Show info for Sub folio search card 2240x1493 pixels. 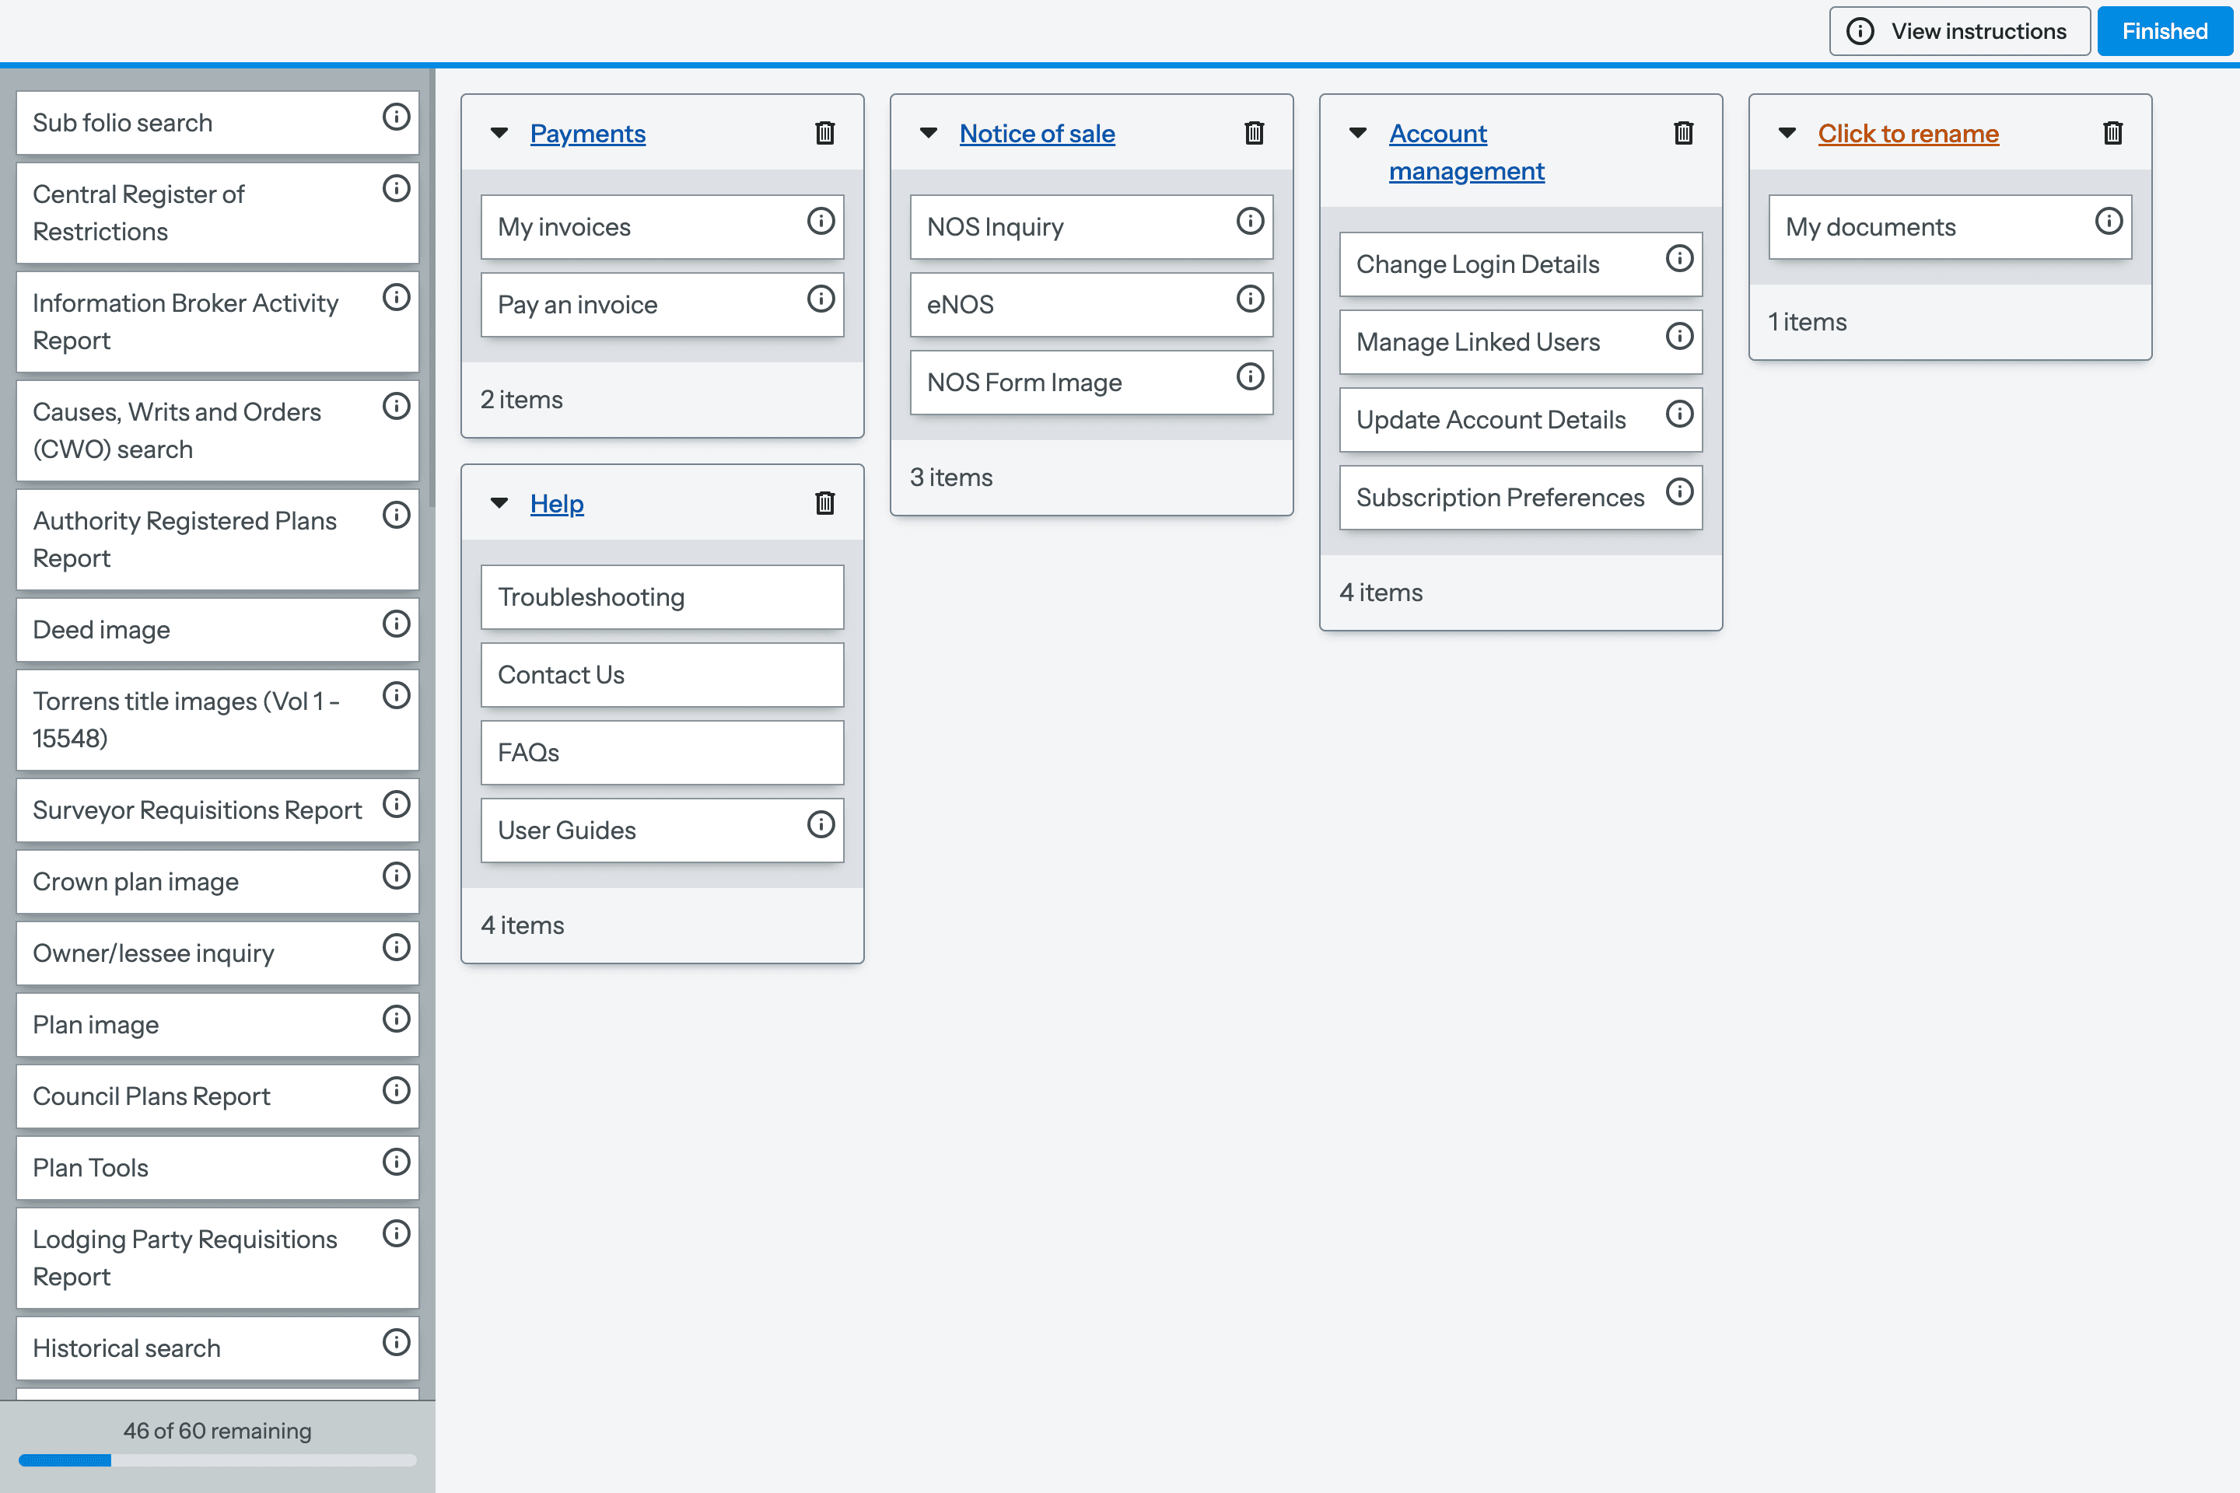[x=396, y=117]
